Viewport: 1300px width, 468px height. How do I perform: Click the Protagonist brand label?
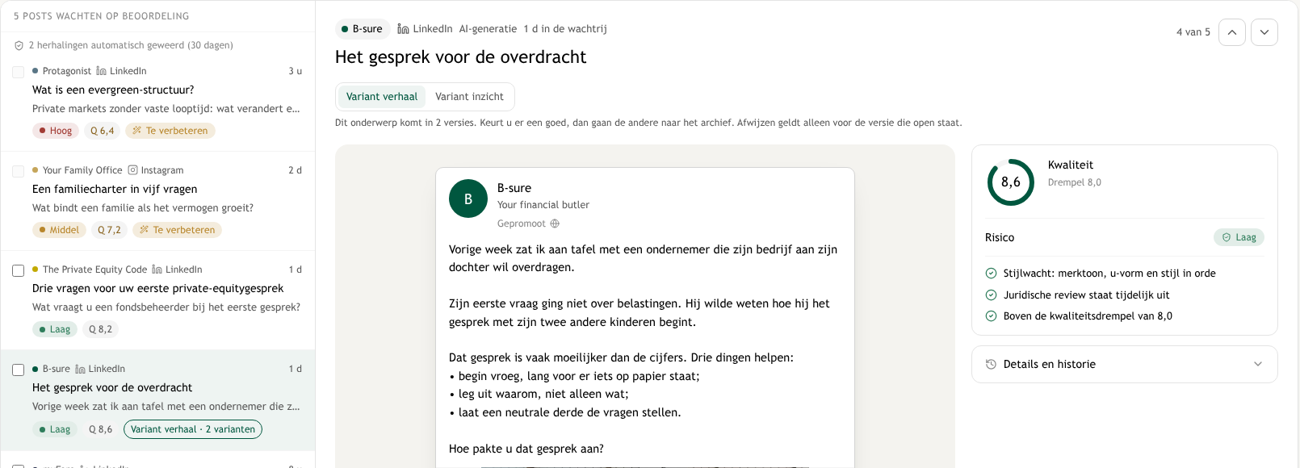point(67,71)
